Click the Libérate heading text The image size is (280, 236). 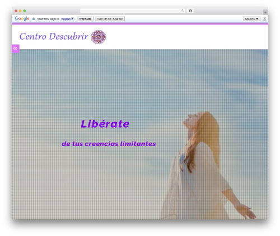point(105,124)
